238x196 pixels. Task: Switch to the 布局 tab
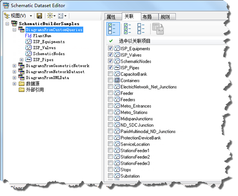click(150, 17)
